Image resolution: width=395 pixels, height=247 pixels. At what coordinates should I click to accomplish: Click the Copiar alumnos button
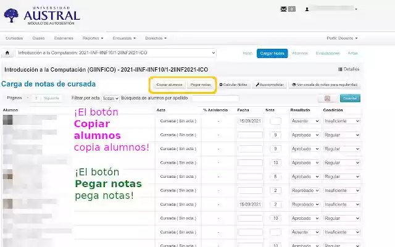[x=169, y=85]
